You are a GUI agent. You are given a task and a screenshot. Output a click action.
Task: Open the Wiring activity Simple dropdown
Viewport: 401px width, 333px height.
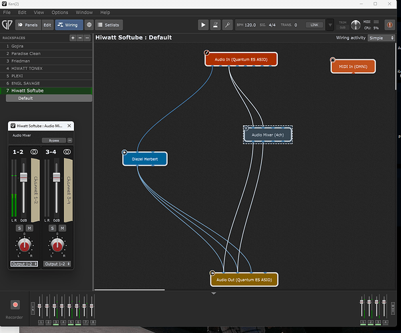pos(381,38)
